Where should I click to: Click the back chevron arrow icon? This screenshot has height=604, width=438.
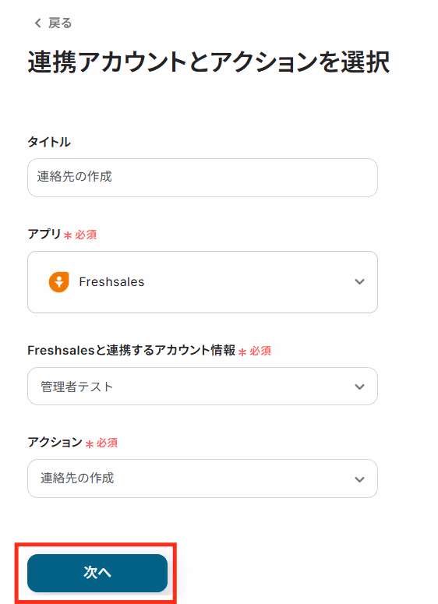pos(37,23)
